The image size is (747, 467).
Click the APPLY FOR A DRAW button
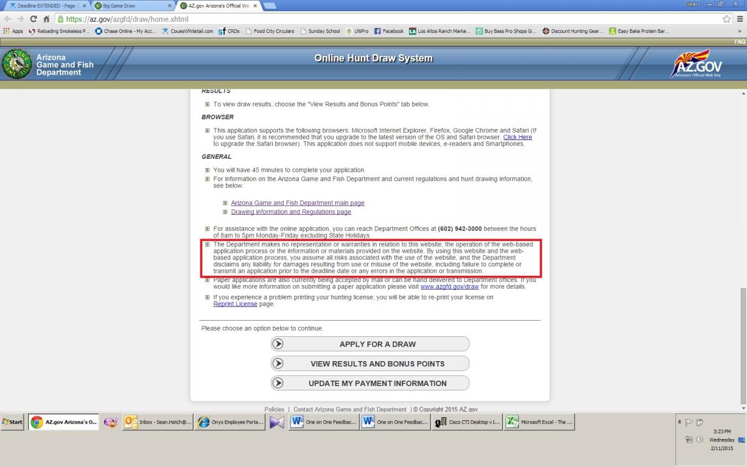370,344
